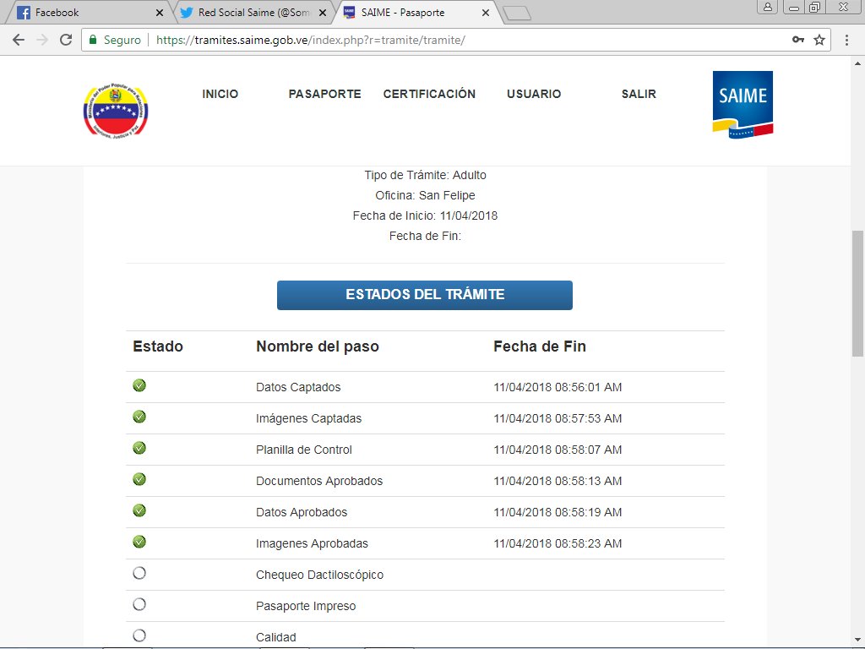
Task: Click the Twitter bird tab favicon
Action: [187, 12]
